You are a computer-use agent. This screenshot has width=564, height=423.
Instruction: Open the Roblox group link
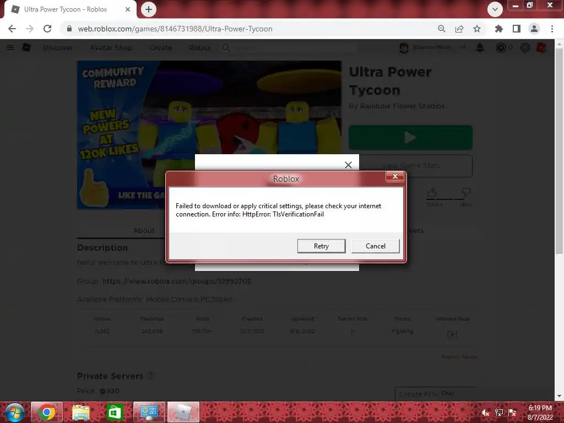click(177, 281)
